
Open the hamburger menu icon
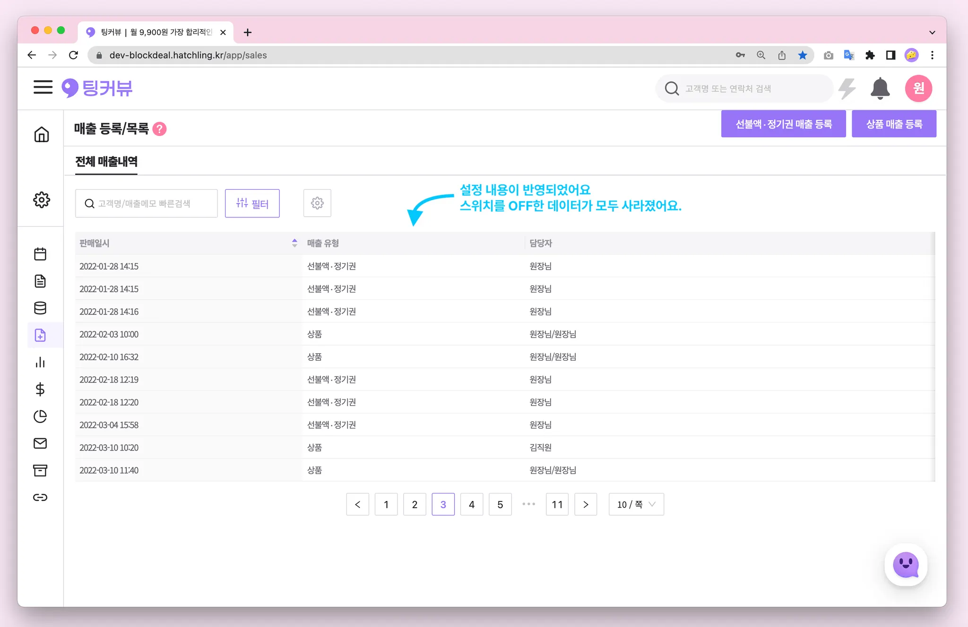[43, 87]
